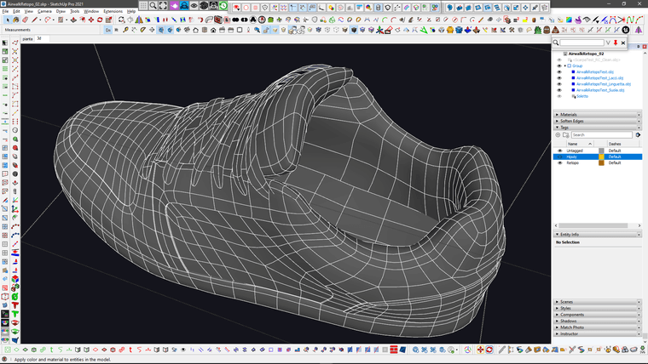Click the magnifier icon in search popup

click(556, 43)
